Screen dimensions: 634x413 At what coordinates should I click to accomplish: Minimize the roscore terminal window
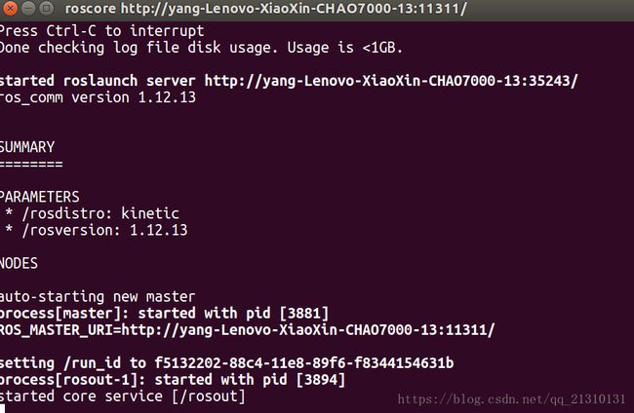pyautogui.click(x=28, y=8)
